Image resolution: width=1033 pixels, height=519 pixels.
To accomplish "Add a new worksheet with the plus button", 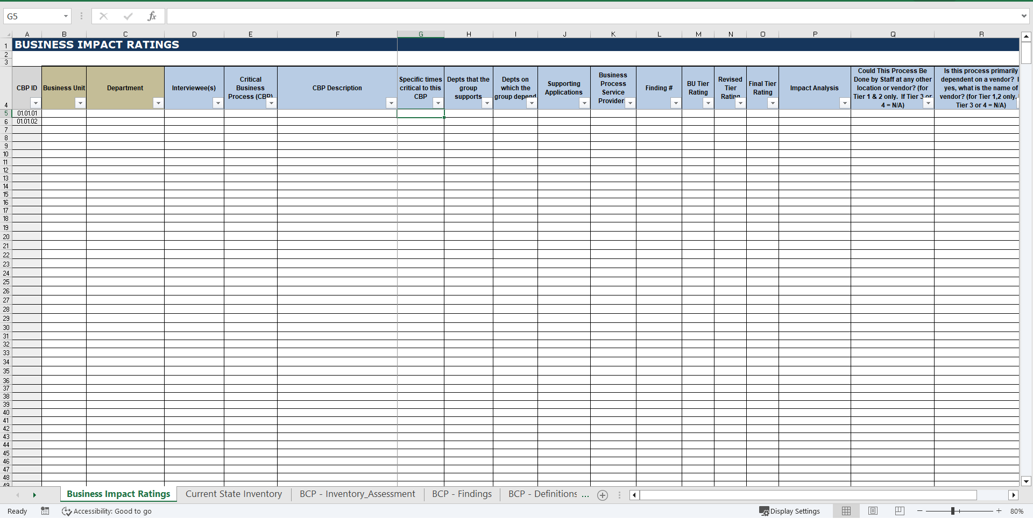I will pyautogui.click(x=603, y=495).
